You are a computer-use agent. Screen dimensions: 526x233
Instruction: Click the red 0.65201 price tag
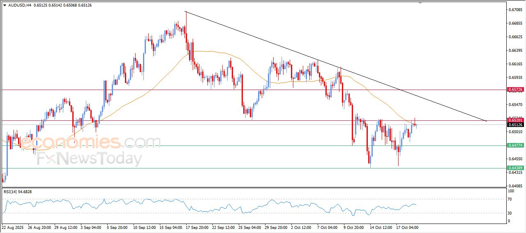515,120
